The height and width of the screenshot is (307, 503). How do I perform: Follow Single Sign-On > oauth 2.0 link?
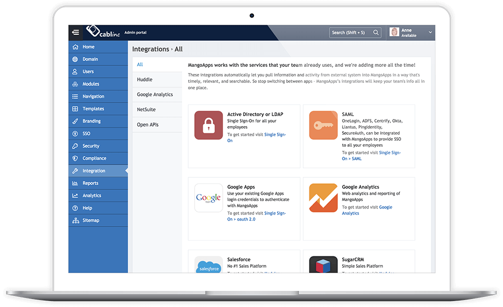click(x=275, y=214)
